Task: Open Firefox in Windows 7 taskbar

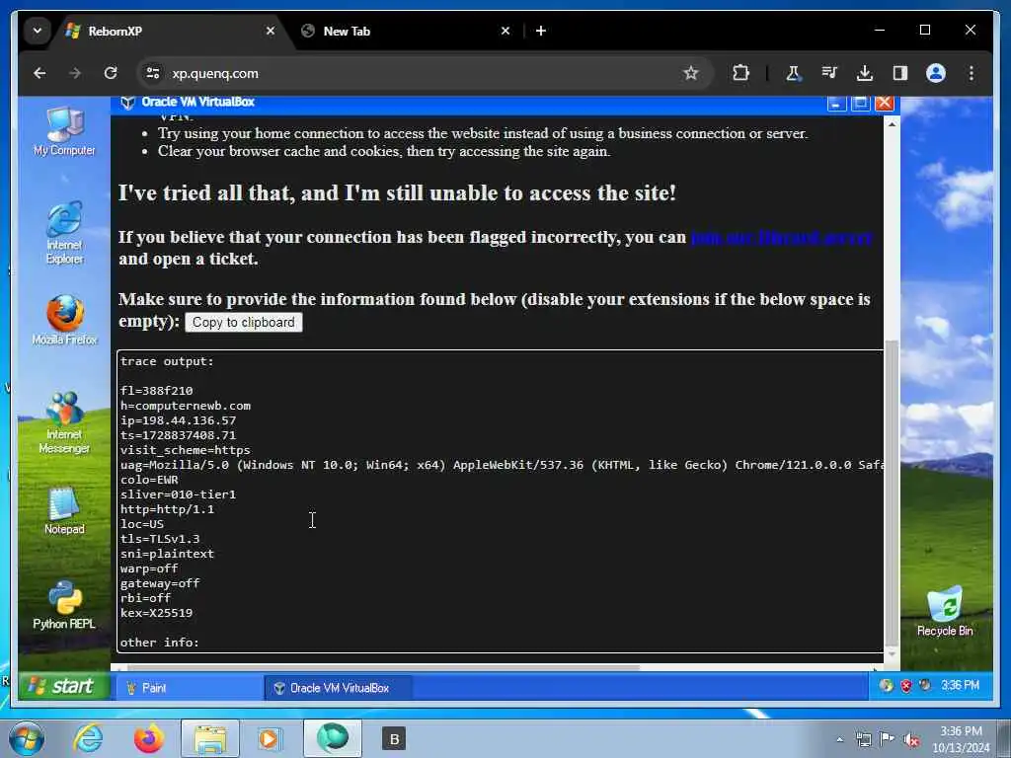Action: 148,738
